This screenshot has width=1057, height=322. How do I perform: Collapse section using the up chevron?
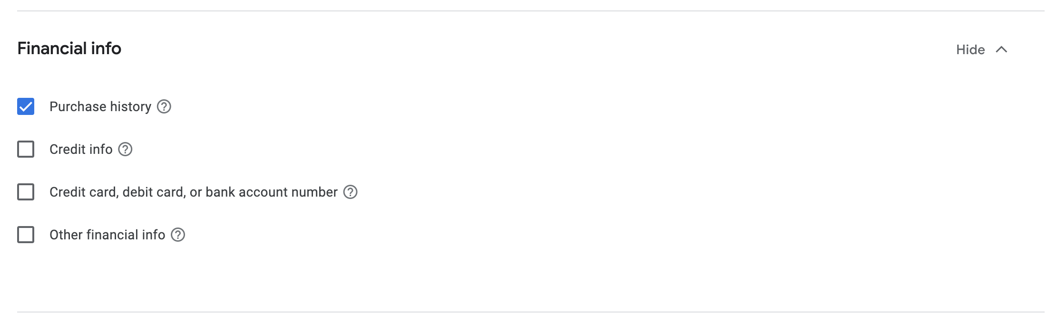click(1001, 49)
